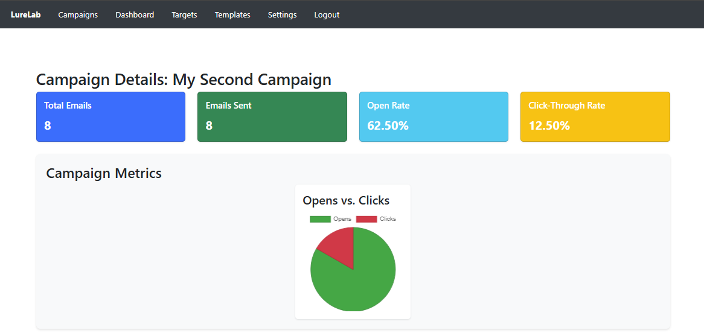The height and width of the screenshot is (336, 704).
Task: Click the green Emails Sent card
Action: (272, 116)
